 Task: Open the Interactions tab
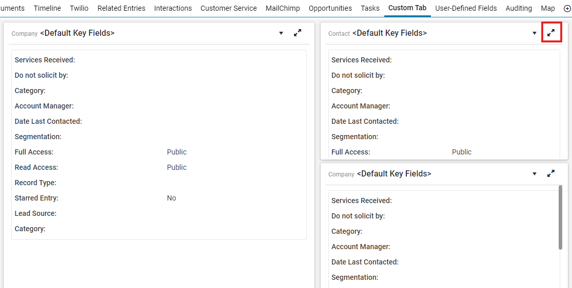coord(173,8)
